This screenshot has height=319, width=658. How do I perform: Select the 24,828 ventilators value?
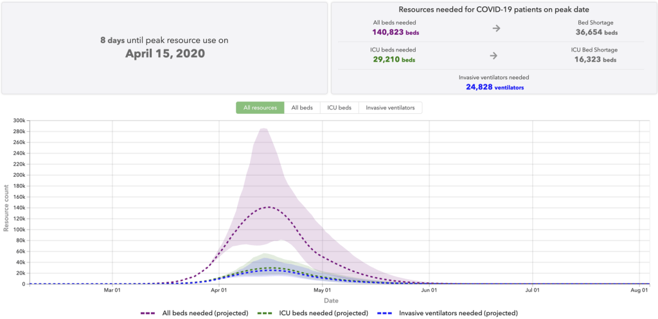[x=494, y=87]
